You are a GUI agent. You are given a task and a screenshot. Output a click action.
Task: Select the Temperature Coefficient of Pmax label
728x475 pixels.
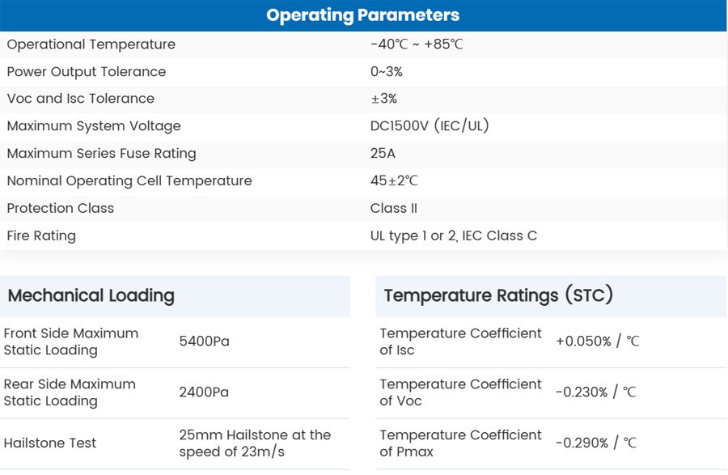[460, 443]
